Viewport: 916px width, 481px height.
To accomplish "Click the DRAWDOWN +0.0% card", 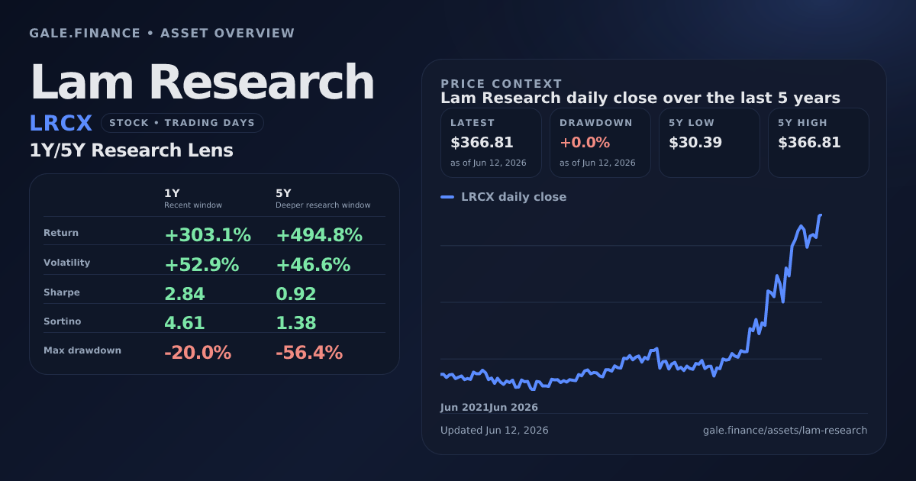I will click(600, 143).
